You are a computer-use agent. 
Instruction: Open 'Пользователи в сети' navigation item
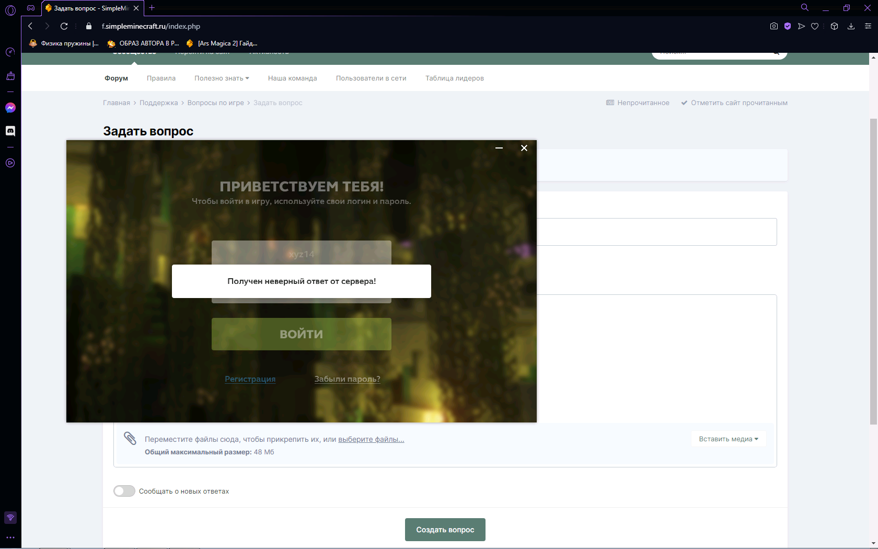371,78
